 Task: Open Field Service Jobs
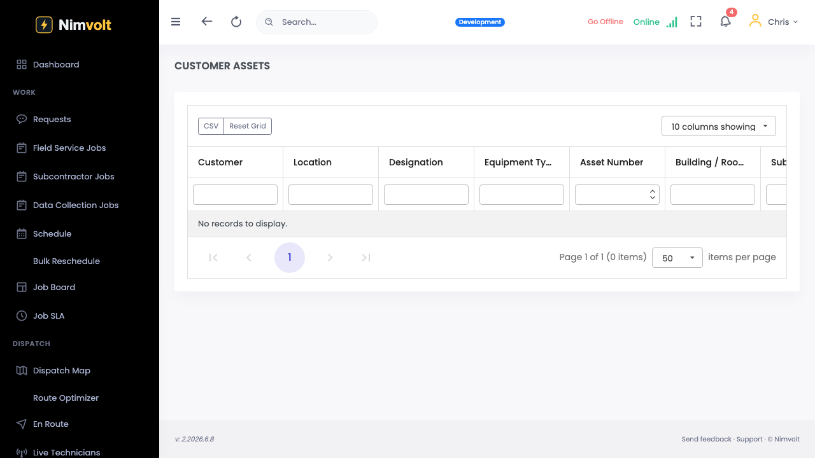(x=69, y=148)
